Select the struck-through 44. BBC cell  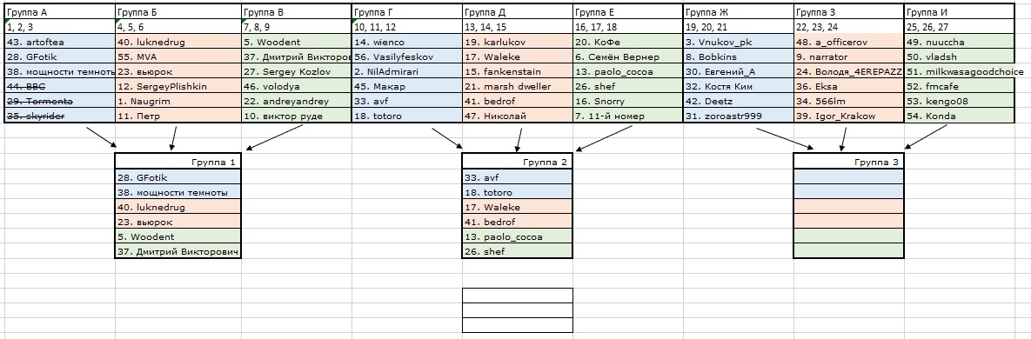59,86
